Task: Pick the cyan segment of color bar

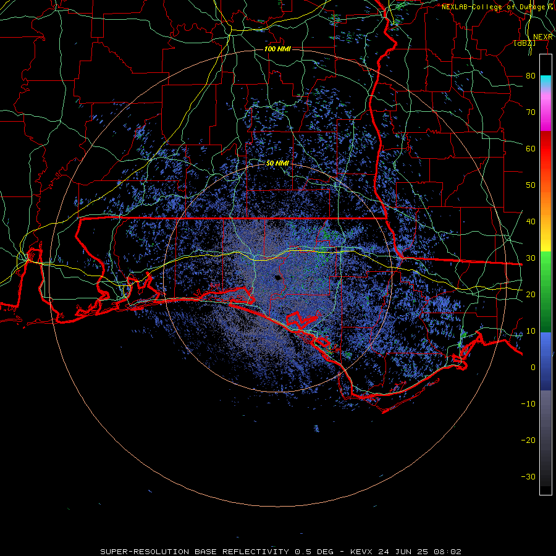Action: (545, 81)
